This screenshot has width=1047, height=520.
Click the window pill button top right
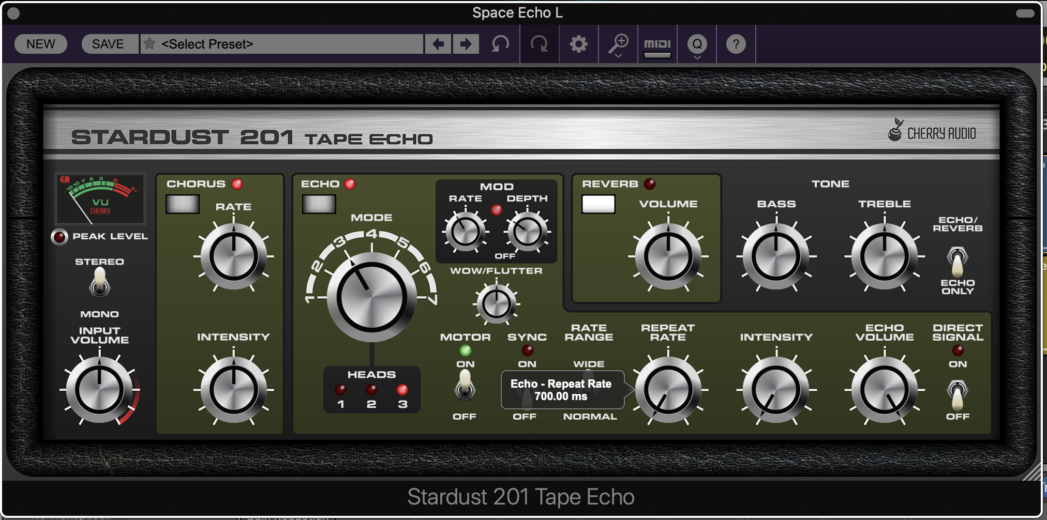1025,13
